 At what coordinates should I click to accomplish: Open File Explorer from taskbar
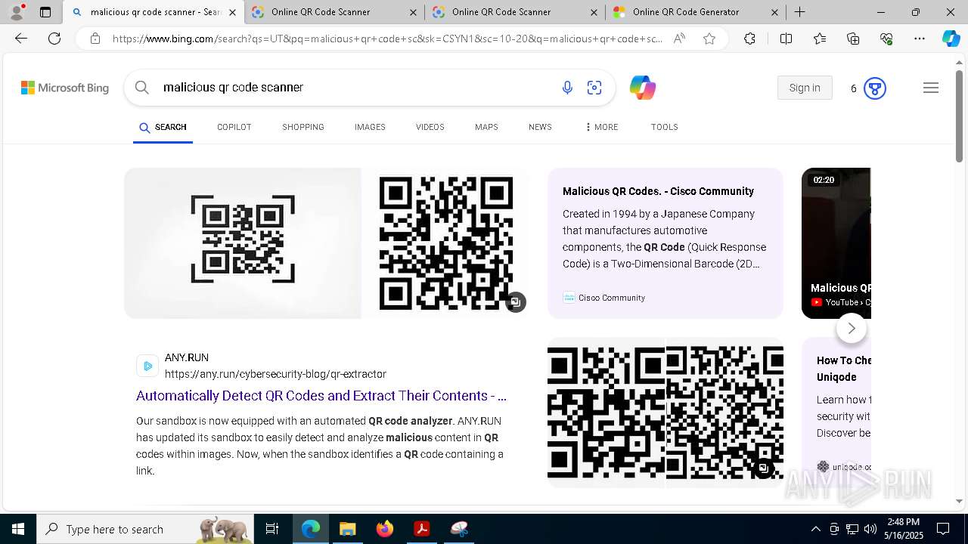(347, 529)
